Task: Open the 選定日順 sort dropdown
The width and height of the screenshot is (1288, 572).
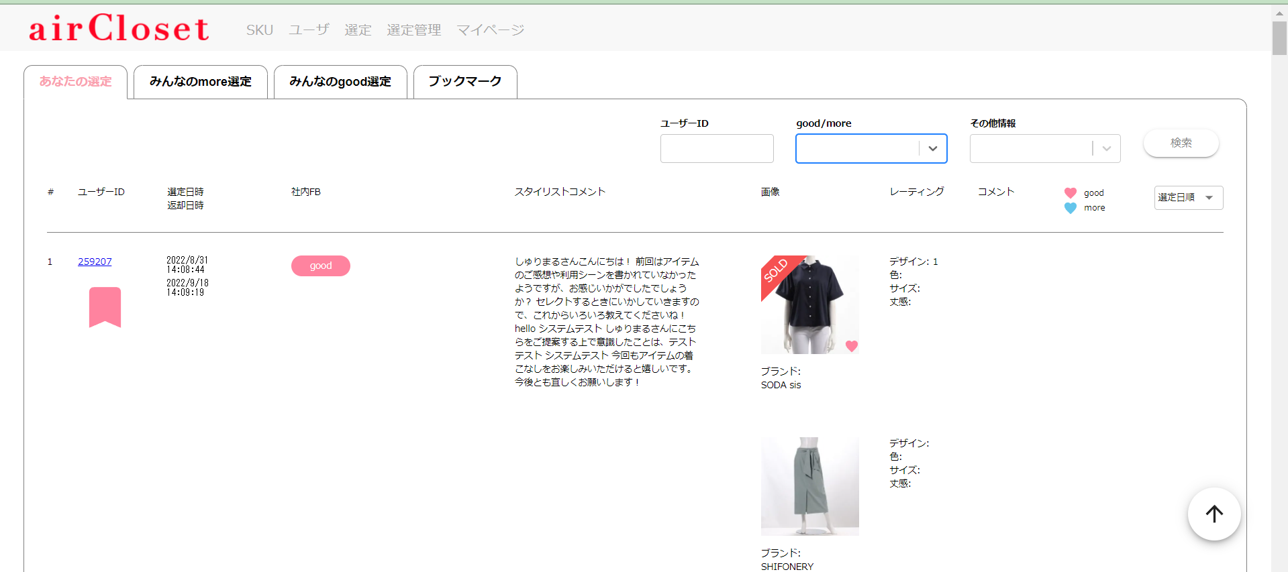Action: (1188, 198)
